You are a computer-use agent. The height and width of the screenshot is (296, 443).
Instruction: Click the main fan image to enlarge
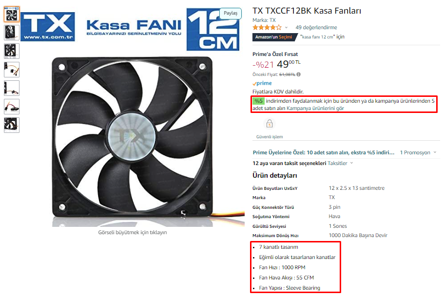tap(133, 138)
